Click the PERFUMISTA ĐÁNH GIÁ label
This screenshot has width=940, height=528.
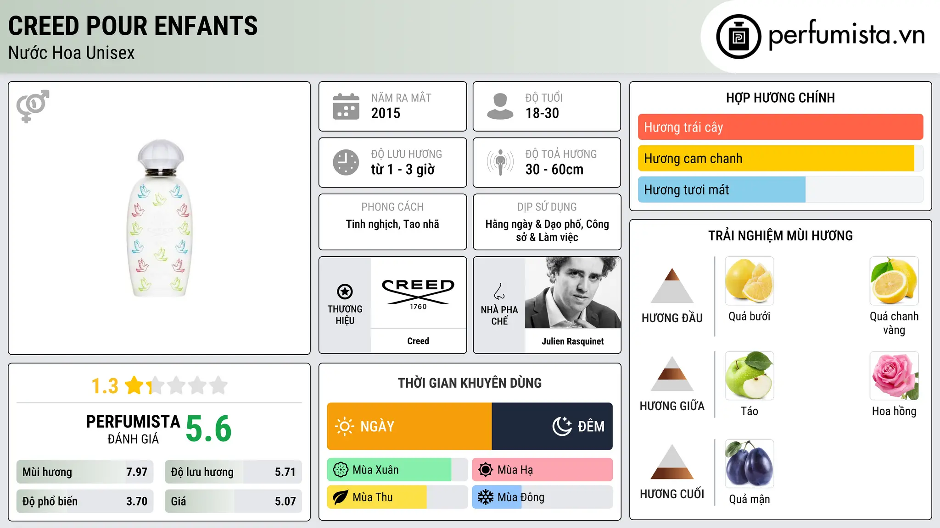coord(133,429)
